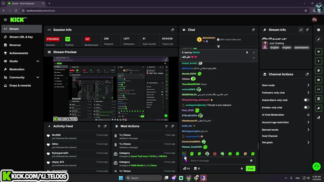Image resolution: width=324 pixels, height=182 pixels.
Task: Click the Stream Preview thumbnail
Action: click(111, 89)
